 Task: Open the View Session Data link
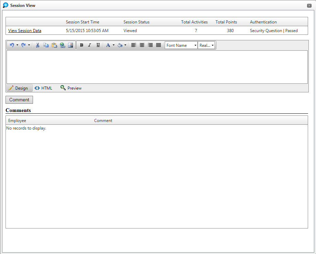click(x=25, y=31)
